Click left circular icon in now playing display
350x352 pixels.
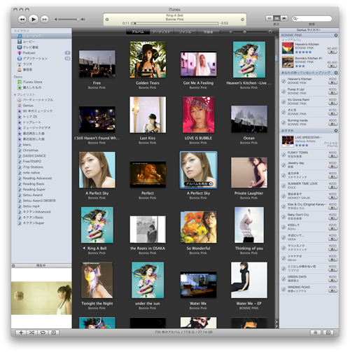(107, 20)
